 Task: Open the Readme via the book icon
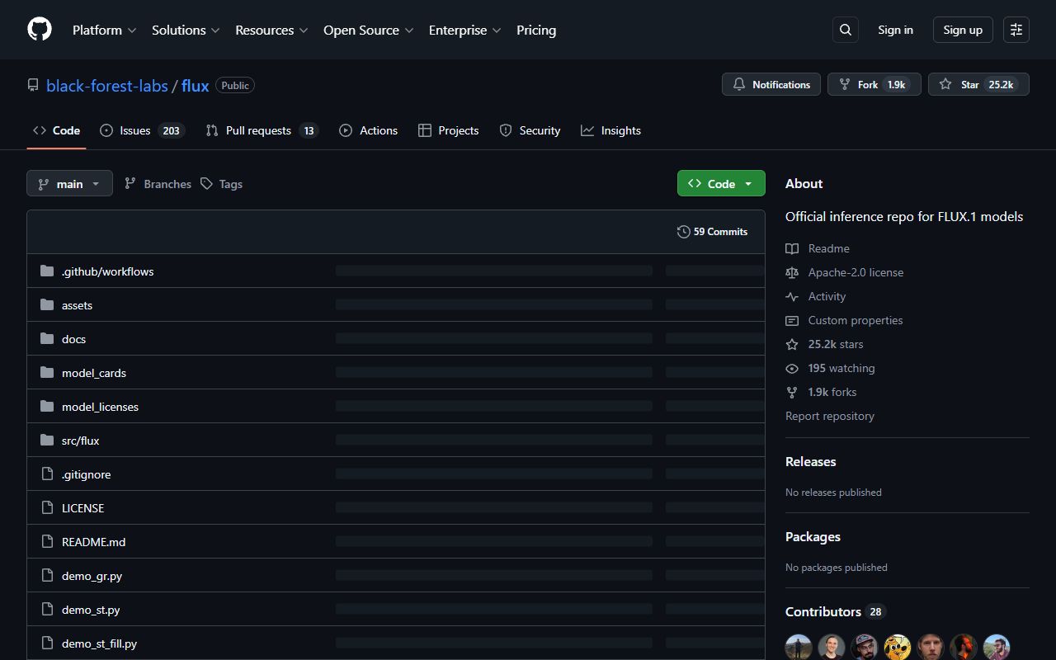pyautogui.click(x=792, y=248)
